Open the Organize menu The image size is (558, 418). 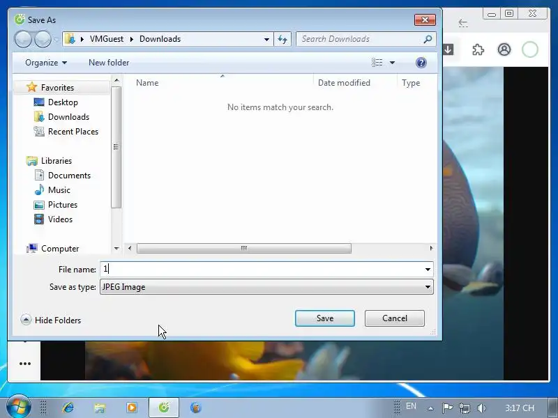pyautogui.click(x=46, y=63)
